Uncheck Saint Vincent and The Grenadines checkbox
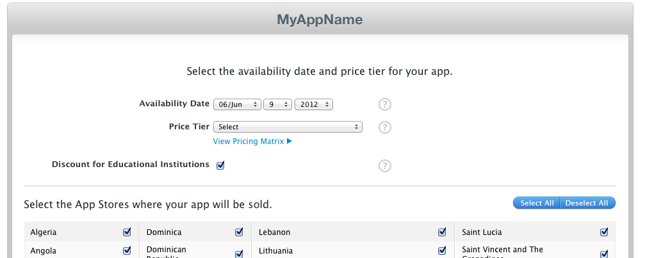 click(x=604, y=254)
